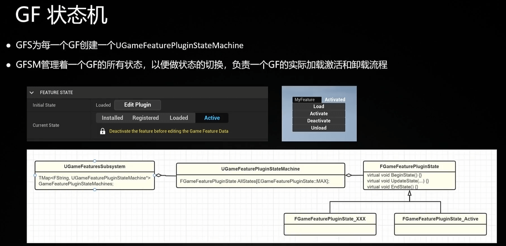Click the aggregation diamond left of FGameFeaturePluginState
Viewport: 506px width, 246px height.
pyautogui.click(x=349, y=175)
